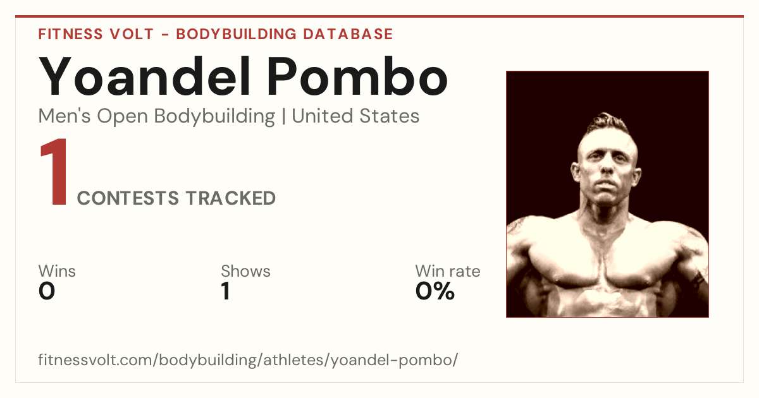The height and width of the screenshot is (398, 759).
Task: Click the athlete portrait photo
Action: (607, 194)
